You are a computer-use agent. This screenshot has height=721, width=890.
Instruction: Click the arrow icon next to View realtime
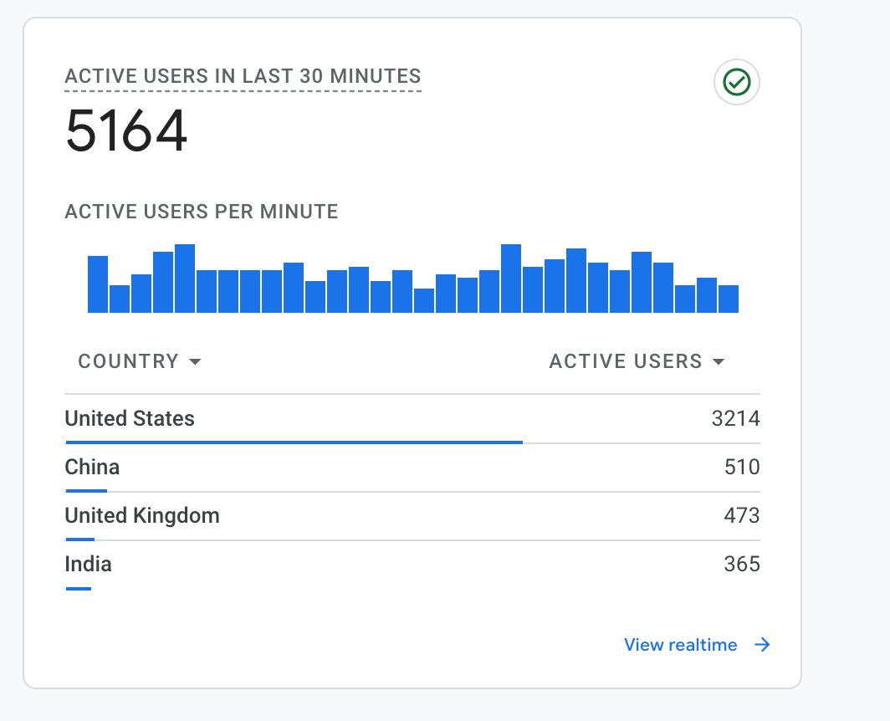[x=762, y=644]
